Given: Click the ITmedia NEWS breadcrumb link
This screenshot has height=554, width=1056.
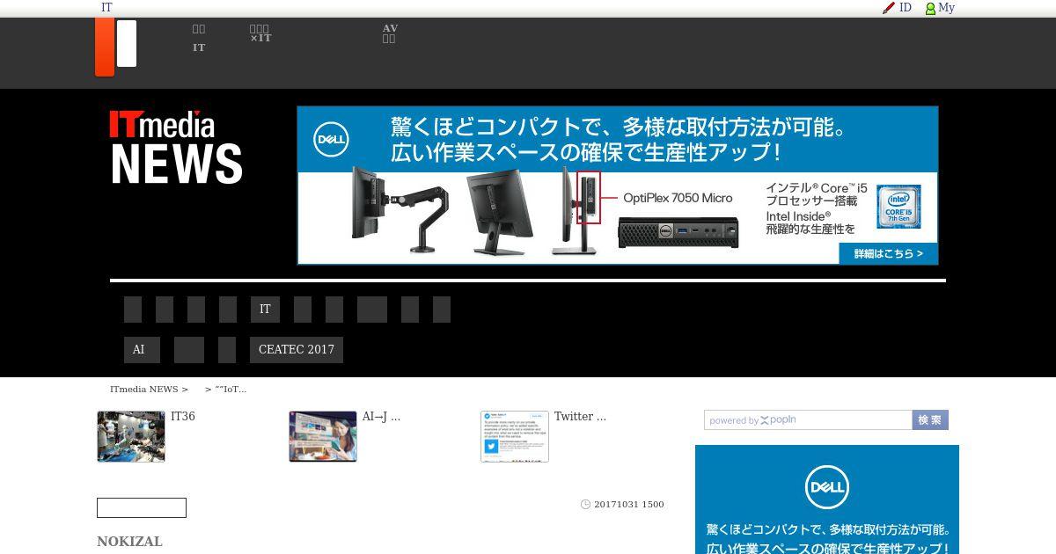Looking at the screenshot, I should coord(144,390).
